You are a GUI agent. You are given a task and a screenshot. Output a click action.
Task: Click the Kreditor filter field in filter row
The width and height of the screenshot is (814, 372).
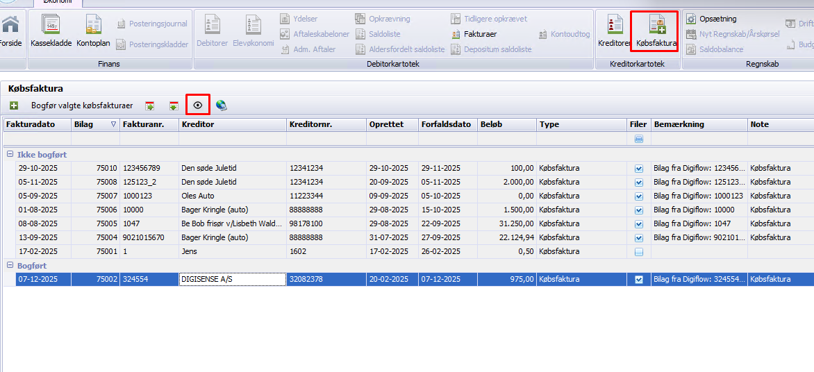click(233, 139)
